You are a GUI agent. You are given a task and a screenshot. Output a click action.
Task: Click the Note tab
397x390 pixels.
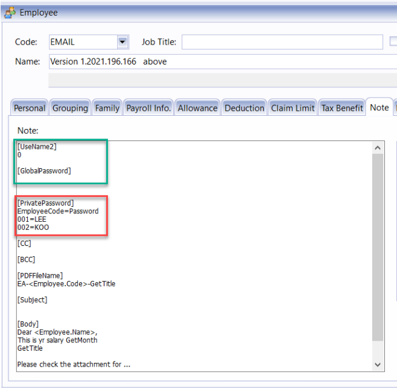point(379,107)
